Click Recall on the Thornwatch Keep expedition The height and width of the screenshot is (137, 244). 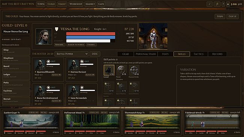click(x=165, y=112)
